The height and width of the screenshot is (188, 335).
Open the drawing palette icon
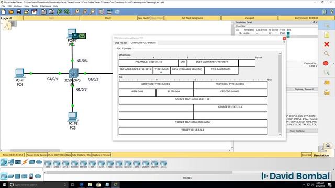point(102,11)
